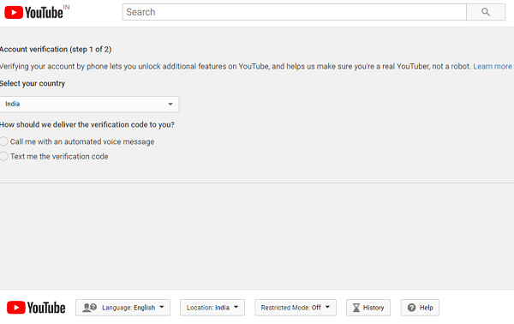
Task: Click the Help button in footer
Action: (x=421, y=308)
